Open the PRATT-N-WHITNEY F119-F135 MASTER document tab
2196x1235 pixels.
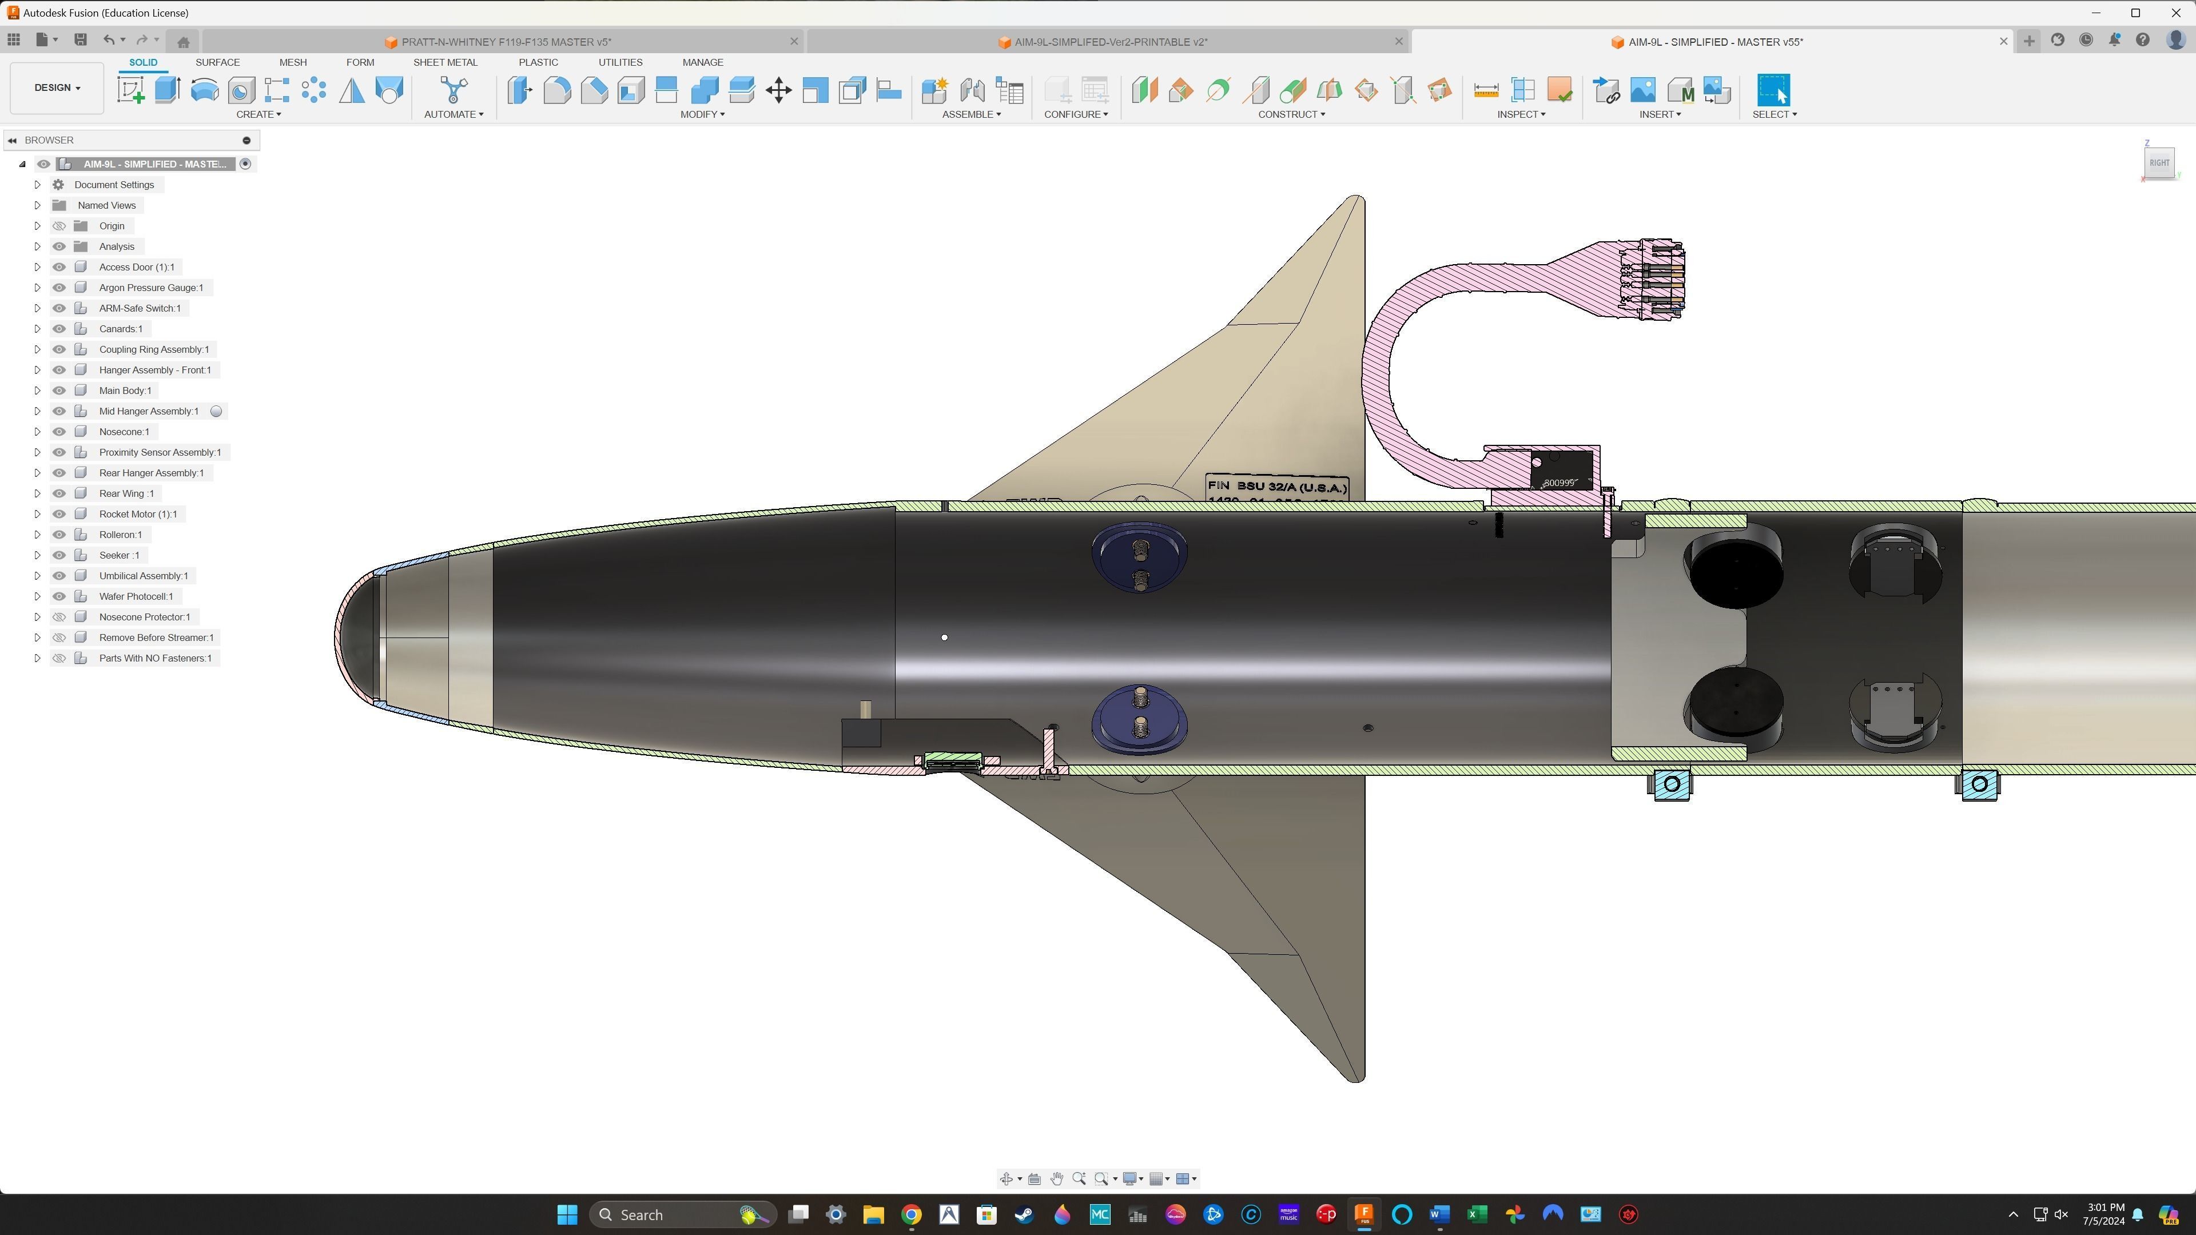pyautogui.click(x=506, y=42)
